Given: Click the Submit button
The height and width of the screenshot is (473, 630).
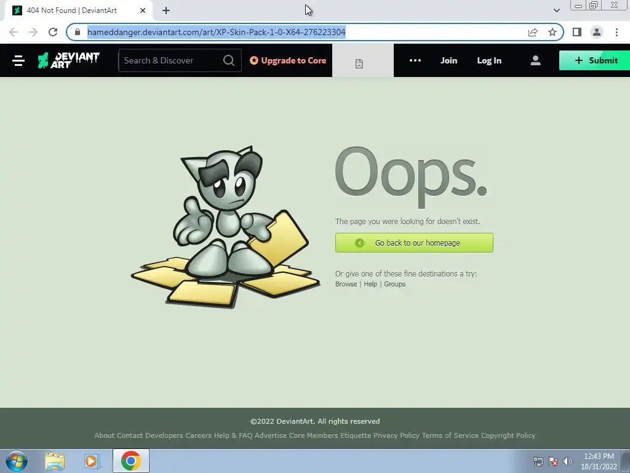Looking at the screenshot, I should pos(595,61).
